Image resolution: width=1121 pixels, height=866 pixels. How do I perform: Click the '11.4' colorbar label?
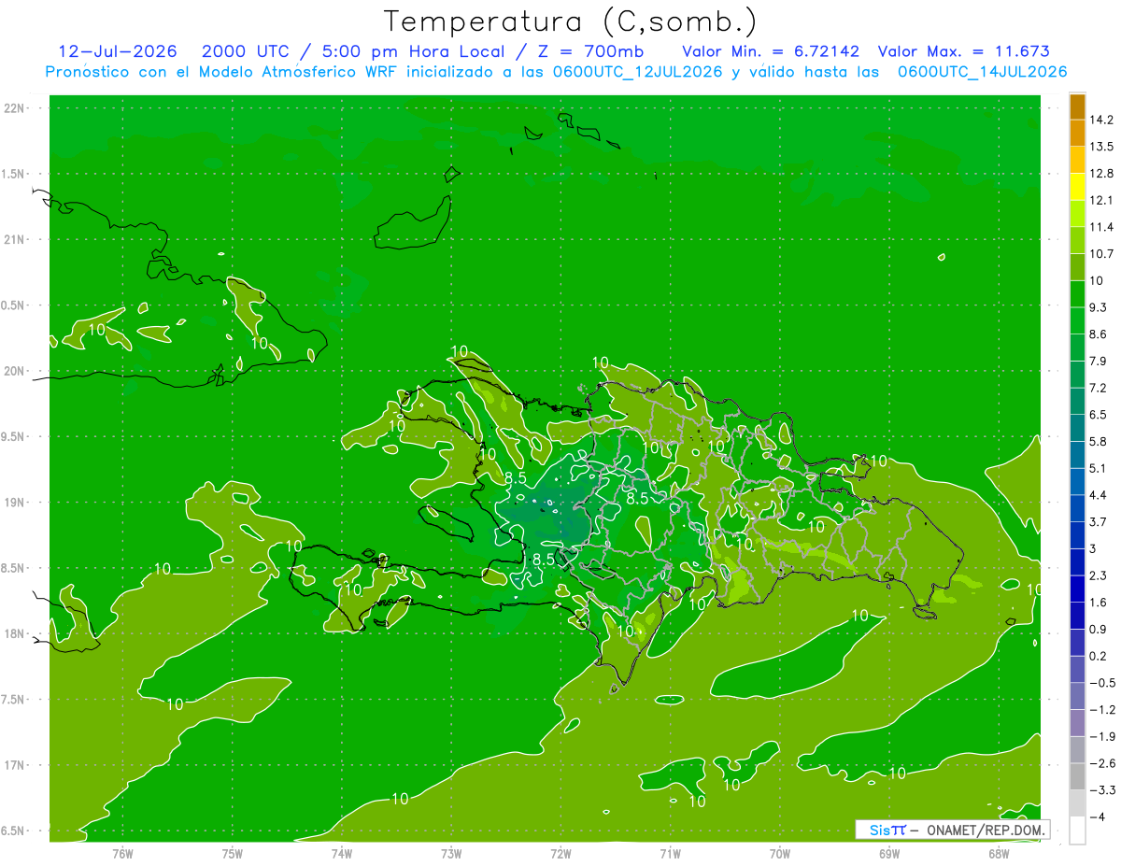click(x=1102, y=227)
